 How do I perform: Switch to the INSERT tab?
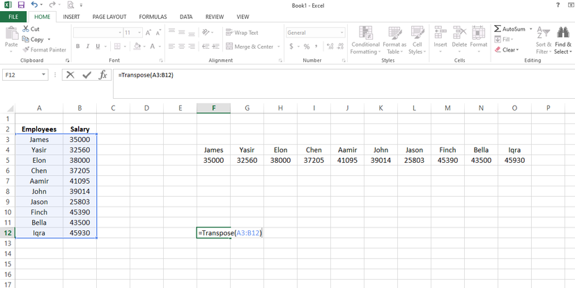pos(72,17)
